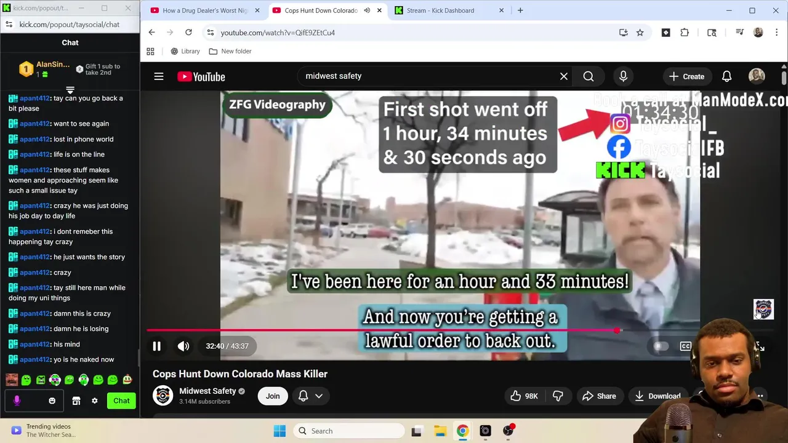Open the YouTube account avatar menu
788x443 pixels.
[x=757, y=76]
